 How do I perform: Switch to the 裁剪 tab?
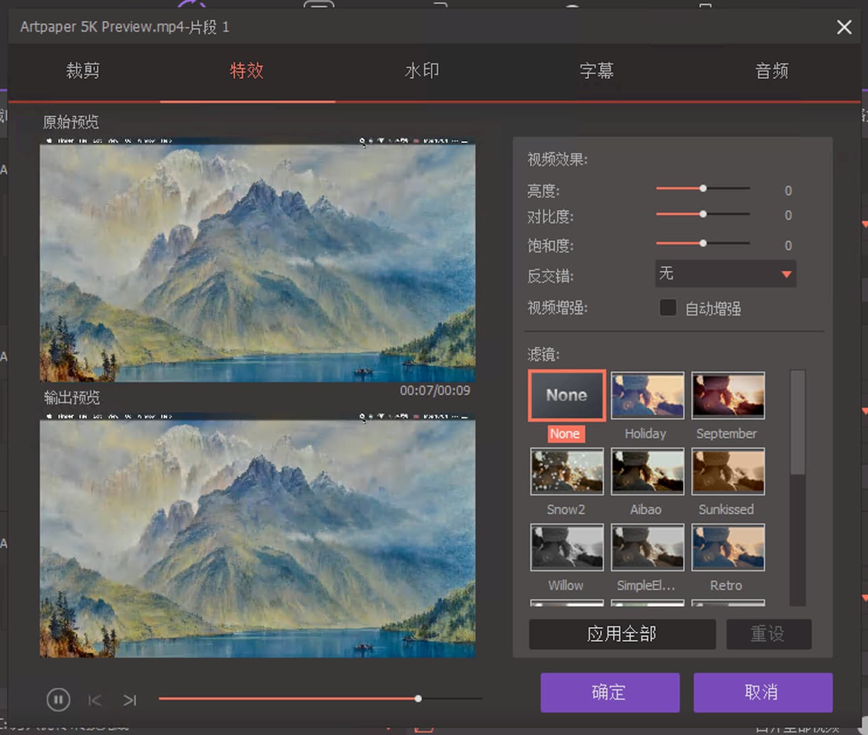click(83, 71)
